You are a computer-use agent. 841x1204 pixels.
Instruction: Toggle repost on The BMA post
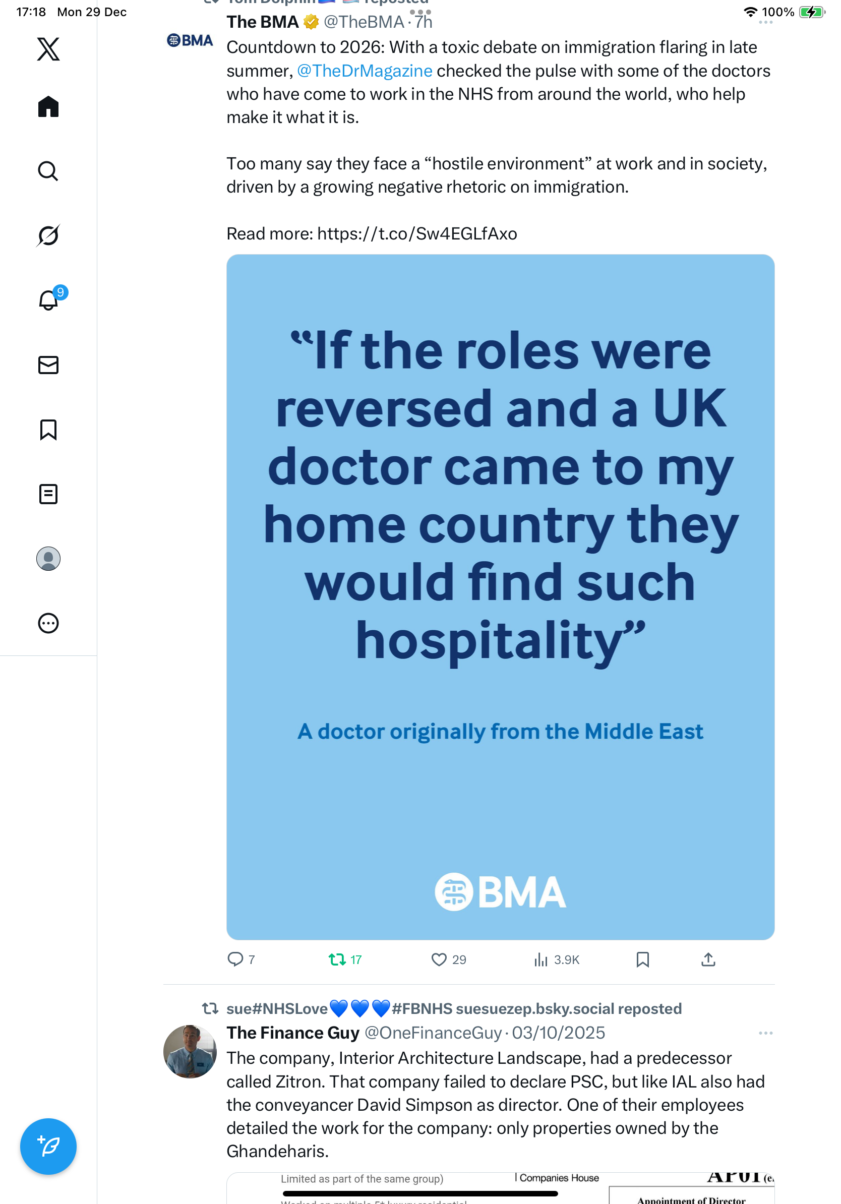337,959
